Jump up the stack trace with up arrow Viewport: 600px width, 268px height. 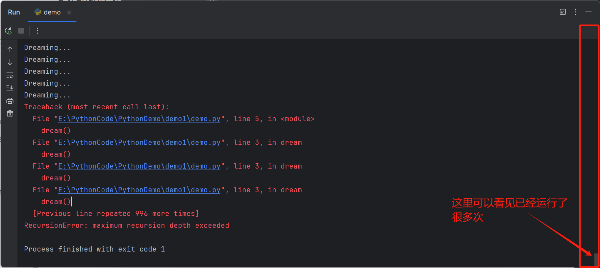pyautogui.click(x=10, y=49)
